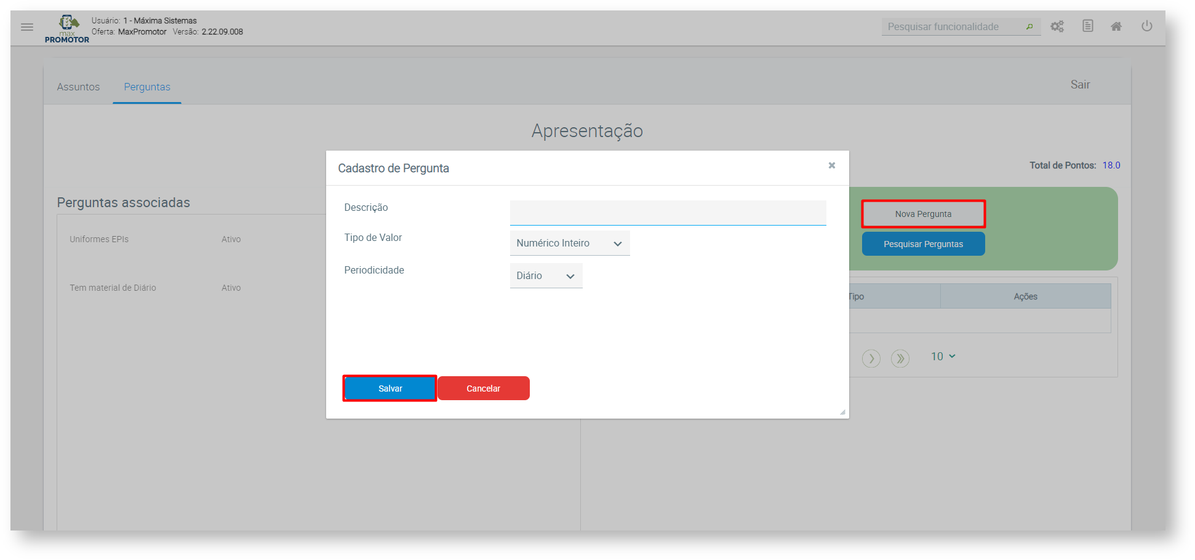Viewport: 1195px width, 560px height.
Task: Focus the Descrição input field
Action: pos(668,213)
